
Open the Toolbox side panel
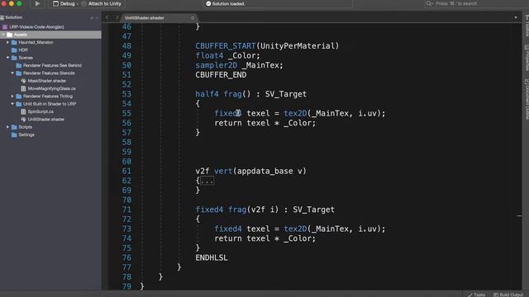tap(527, 26)
